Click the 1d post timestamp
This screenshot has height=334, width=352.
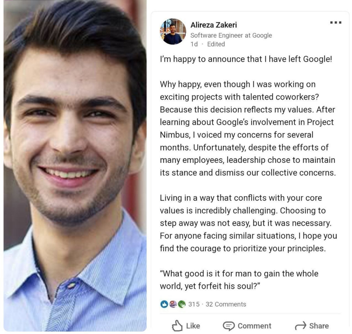[194, 44]
